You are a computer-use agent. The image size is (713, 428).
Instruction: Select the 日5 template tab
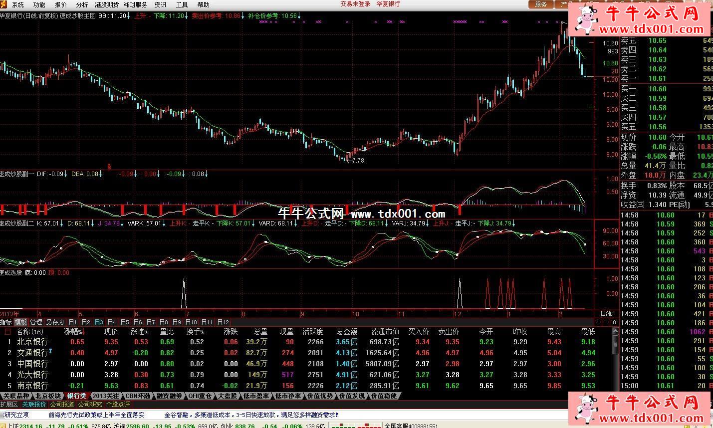point(125,322)
